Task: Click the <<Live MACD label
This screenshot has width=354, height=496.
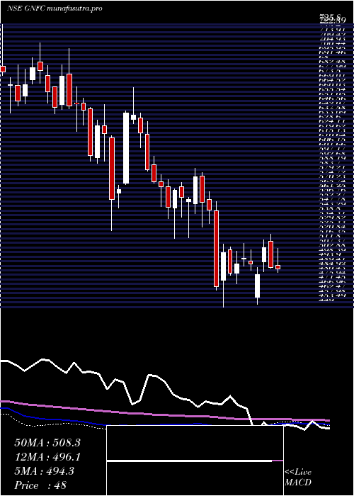Action: pos(298,478)
